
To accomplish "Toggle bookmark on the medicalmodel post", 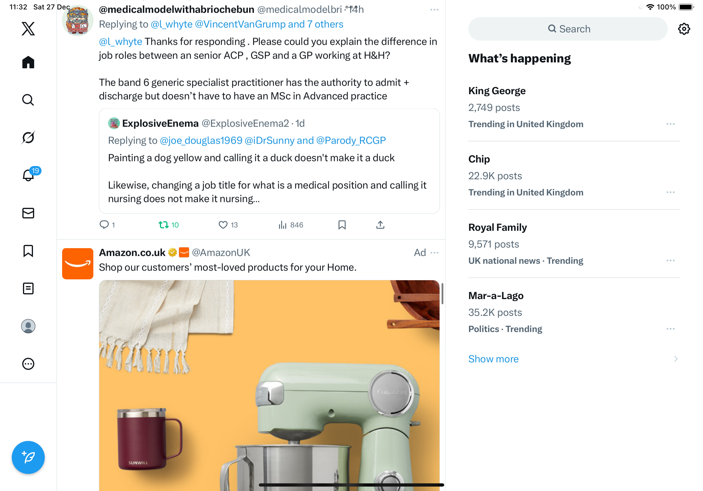I will click(x=342, y=225).
